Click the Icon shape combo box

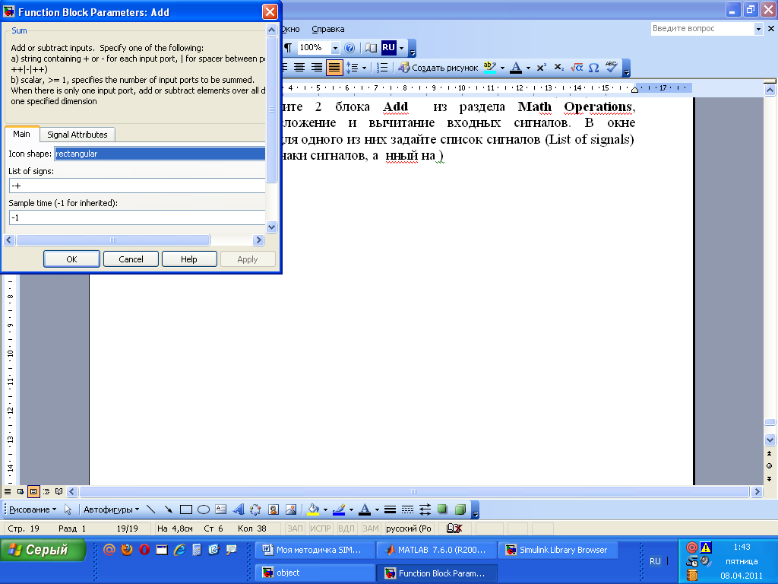coord(160,154)
